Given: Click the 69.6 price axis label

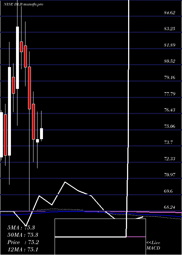Looking at the screenshot, I should pyautogui.click(x=168, y=191).
